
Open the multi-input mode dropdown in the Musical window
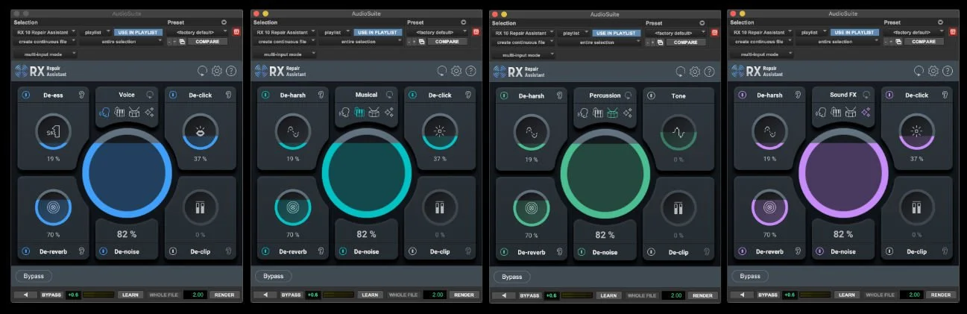tap(284, 54)
